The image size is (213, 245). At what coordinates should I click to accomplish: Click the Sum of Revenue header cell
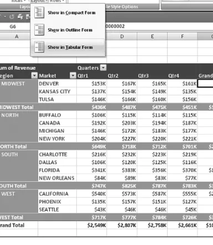point(19,68)
